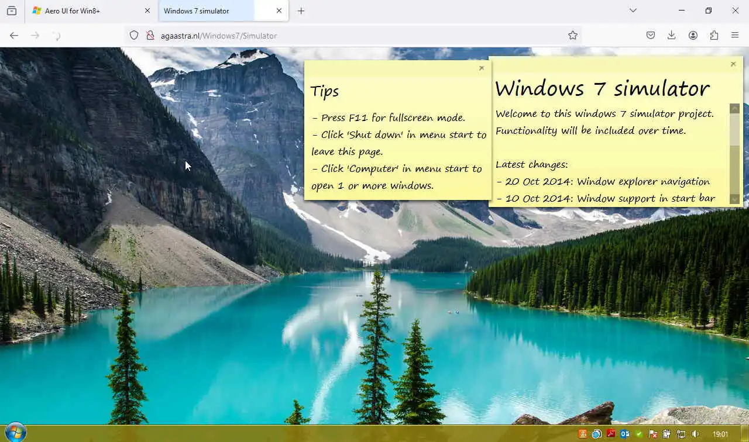
Task: Click the page loading reload button
Action: [x=56, y=36]
